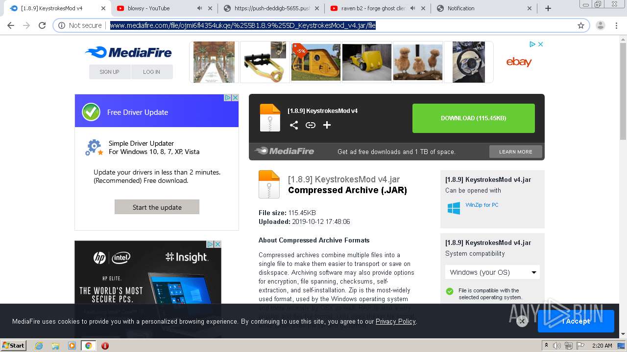Accept cookies with I Accept button
Screen dimensions: 627x352
tap(576, 321)
